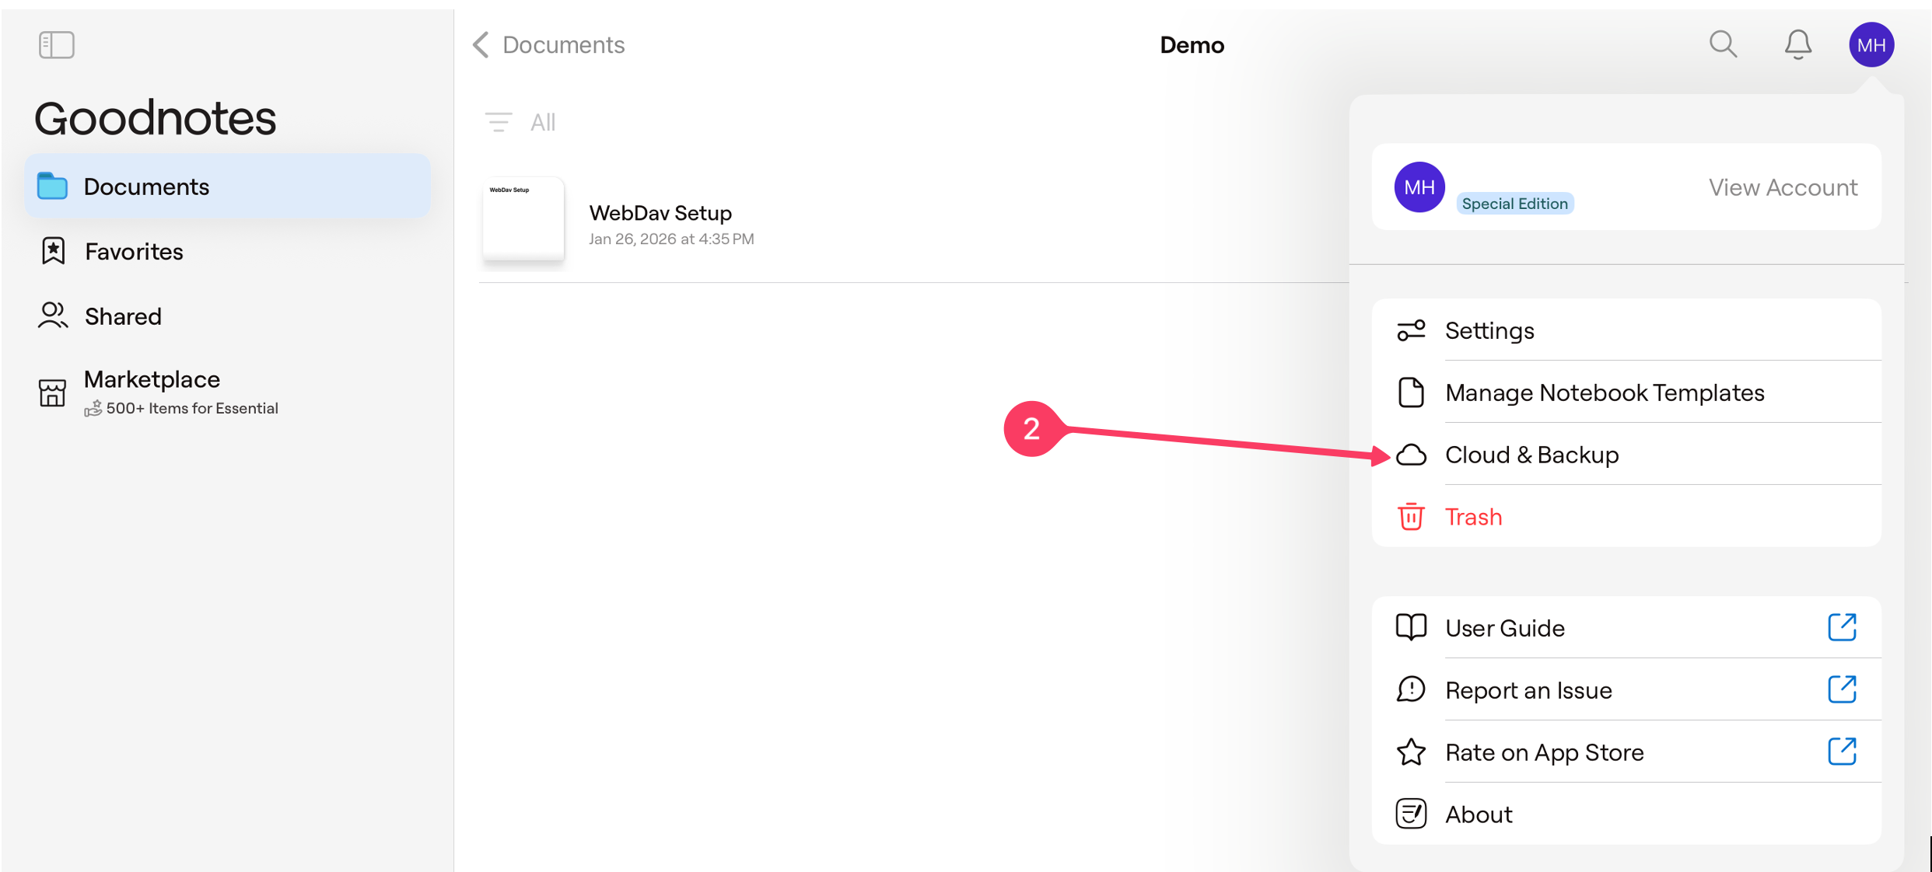1932x872 pixels.
Task: Click the Jan 26, 2026 date text
Action: point(671,239)
